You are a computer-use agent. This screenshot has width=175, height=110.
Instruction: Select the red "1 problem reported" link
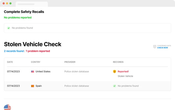[x=38, y=51]
